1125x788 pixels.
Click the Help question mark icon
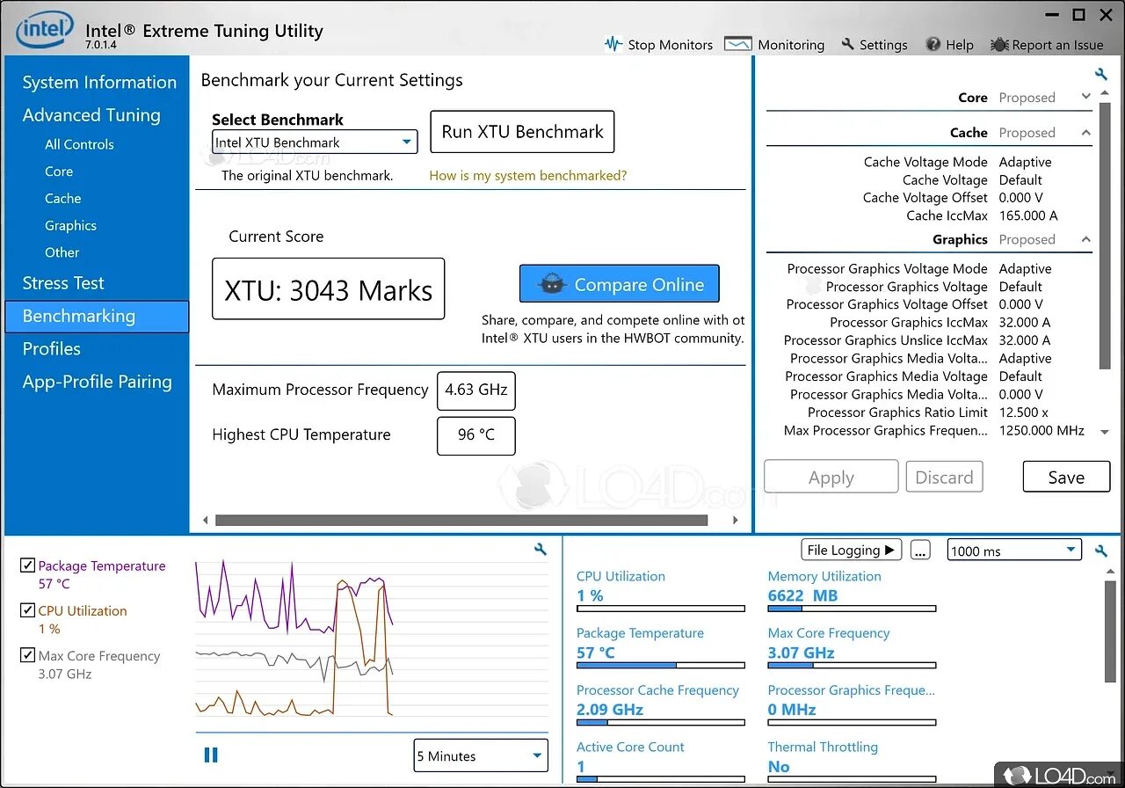[x=933, y=44]
